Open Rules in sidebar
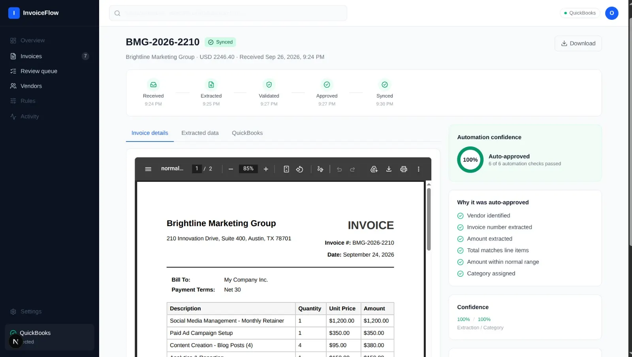632x357 pixels. coord(49,101)
